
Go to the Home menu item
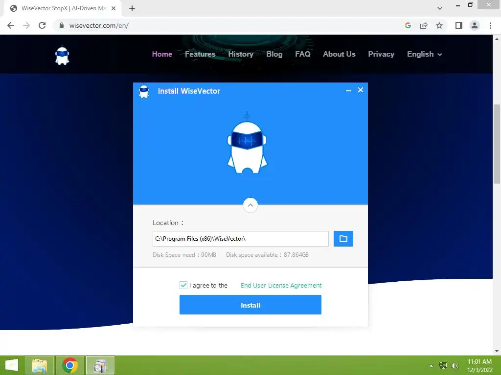point(162,54)
